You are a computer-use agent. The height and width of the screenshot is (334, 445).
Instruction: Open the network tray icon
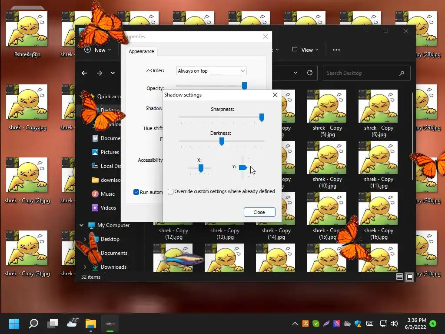(383, 324)
